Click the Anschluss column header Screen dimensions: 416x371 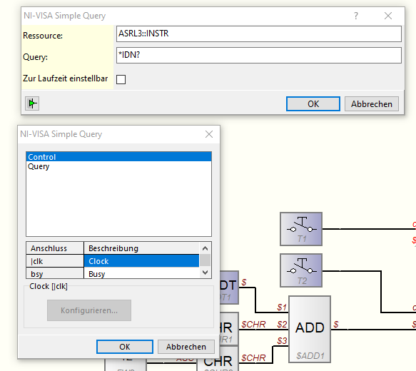click(55, 248)
